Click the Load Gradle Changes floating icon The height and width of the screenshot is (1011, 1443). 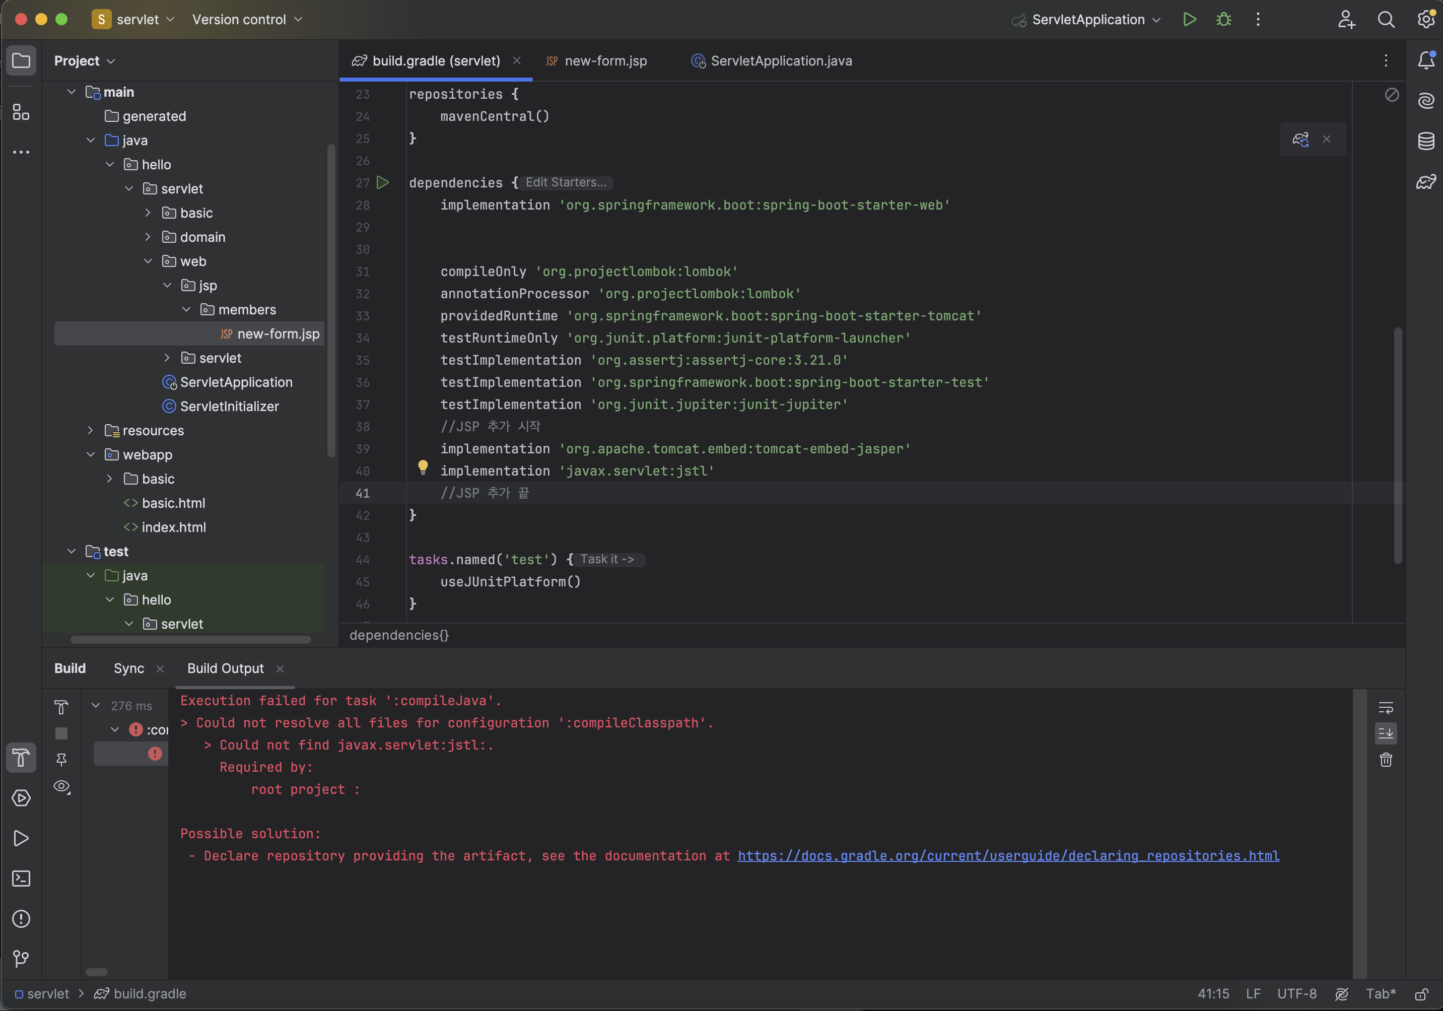coord(1300,139)
